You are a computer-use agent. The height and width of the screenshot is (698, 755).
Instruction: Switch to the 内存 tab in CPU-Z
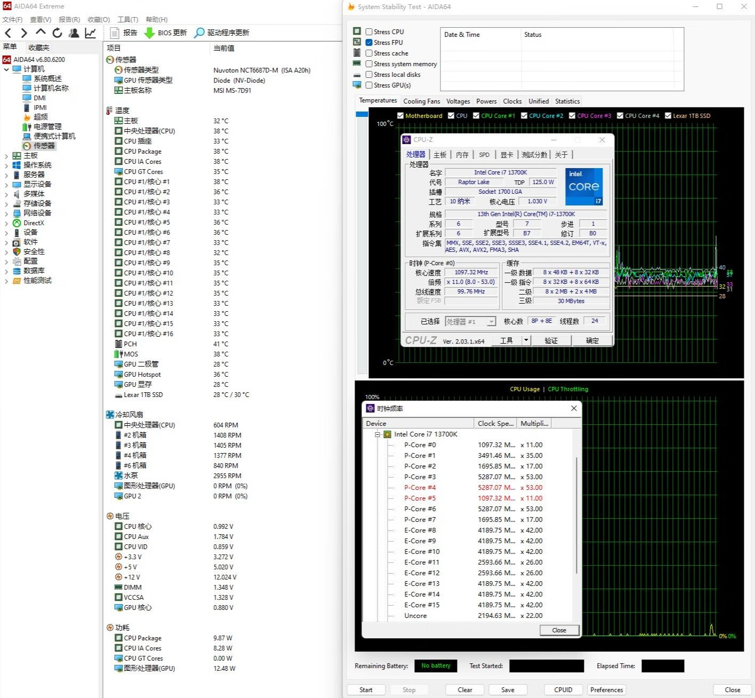pos(462,155)
